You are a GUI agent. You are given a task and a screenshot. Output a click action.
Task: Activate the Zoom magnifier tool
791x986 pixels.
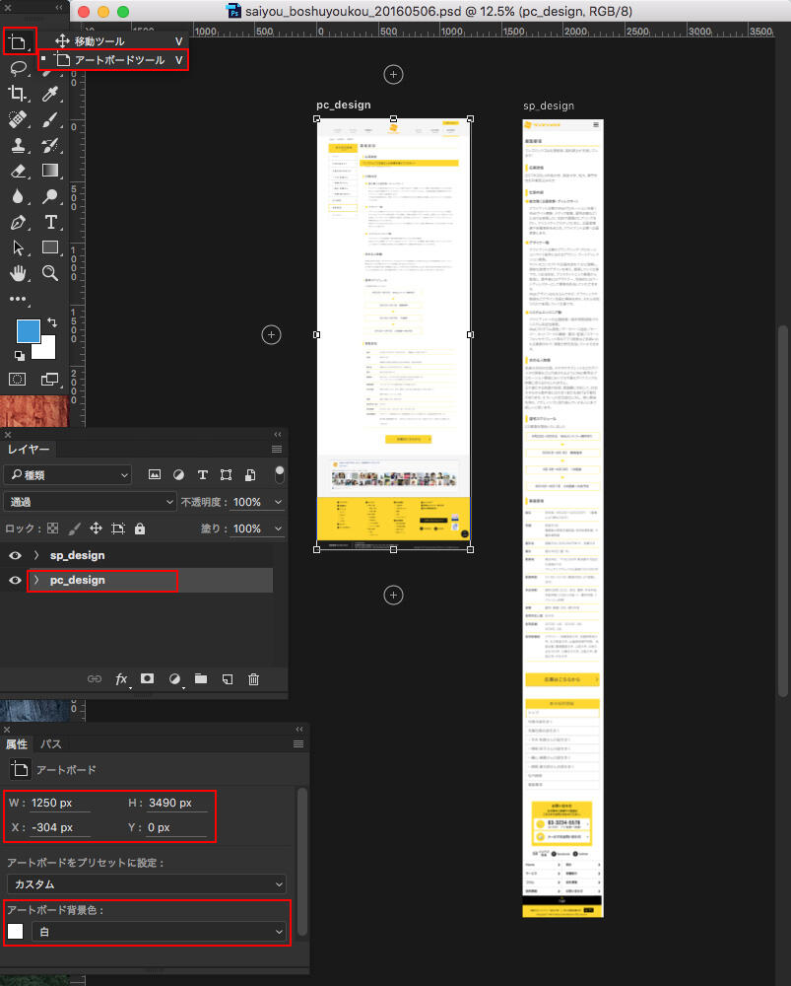[51, 272]
